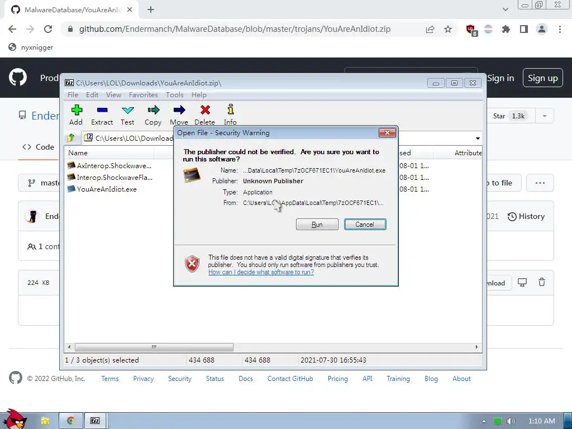Image resolution: width=572 pixels, height=429 pixels.
Task: Reload the page in Chrome
Action: pyautogui.click(x=48, y=29)
